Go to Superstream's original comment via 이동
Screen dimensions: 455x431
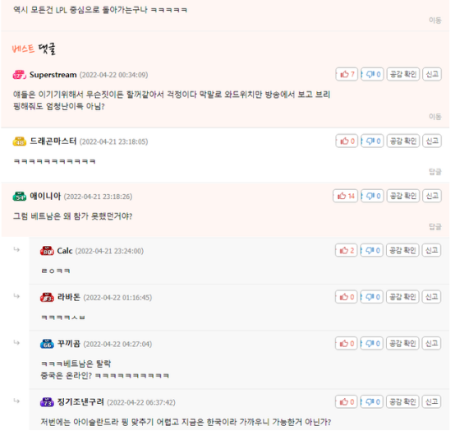435,117
